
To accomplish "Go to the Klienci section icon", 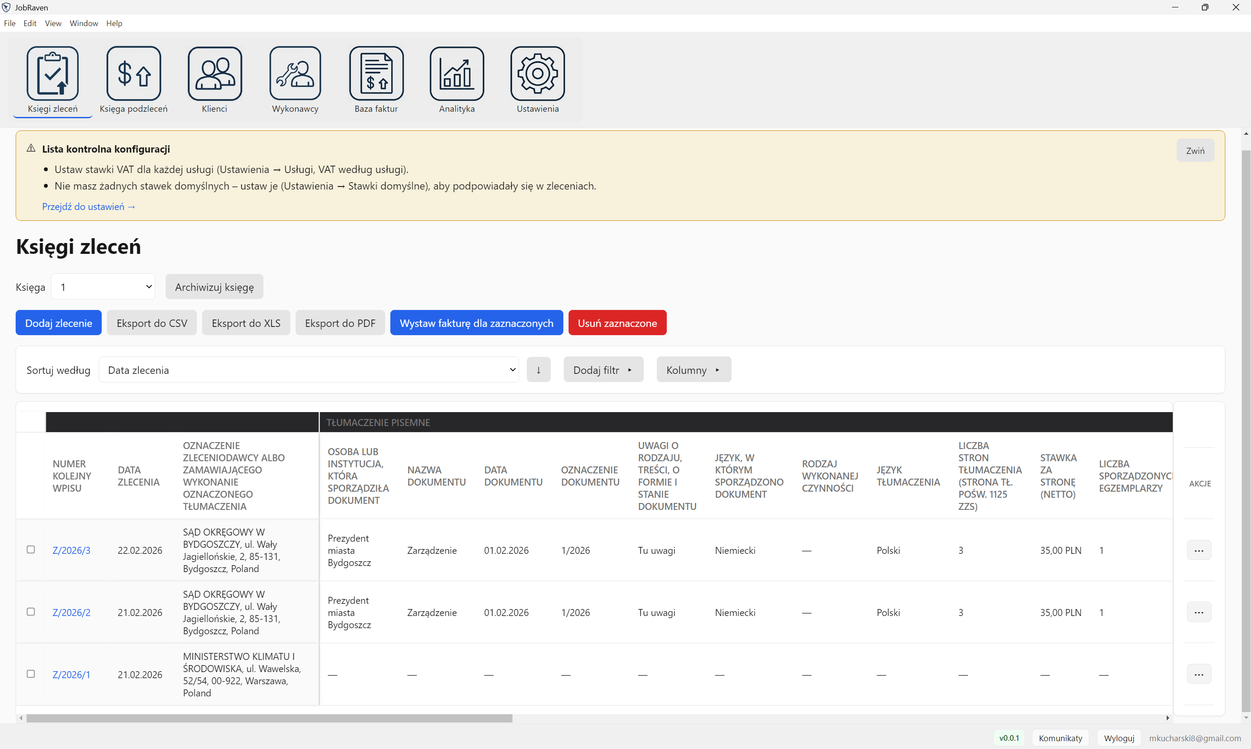I will [214, 74].
